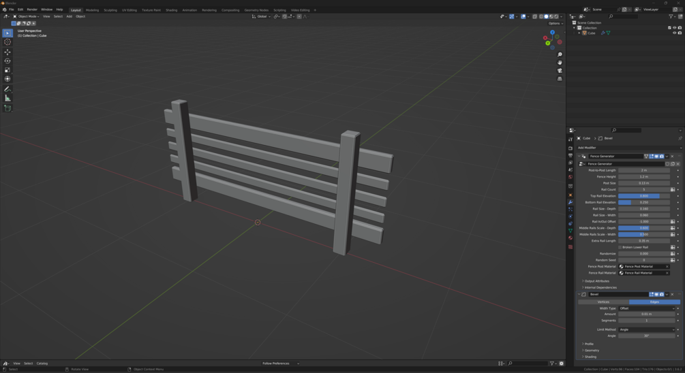Select the Add Cube tool
The width and height of the screenshot is (685, 373).
7,108
